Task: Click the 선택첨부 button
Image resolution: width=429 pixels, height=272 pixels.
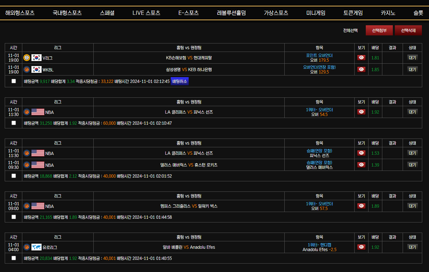Action: [379, 30]
